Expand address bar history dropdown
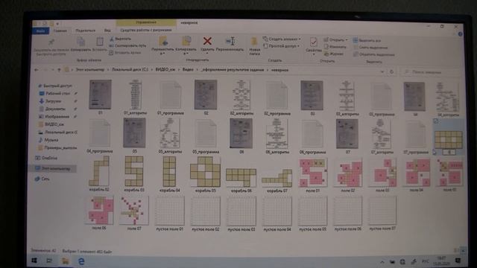The width and height of the screenshot is (477, 268). 382,71
